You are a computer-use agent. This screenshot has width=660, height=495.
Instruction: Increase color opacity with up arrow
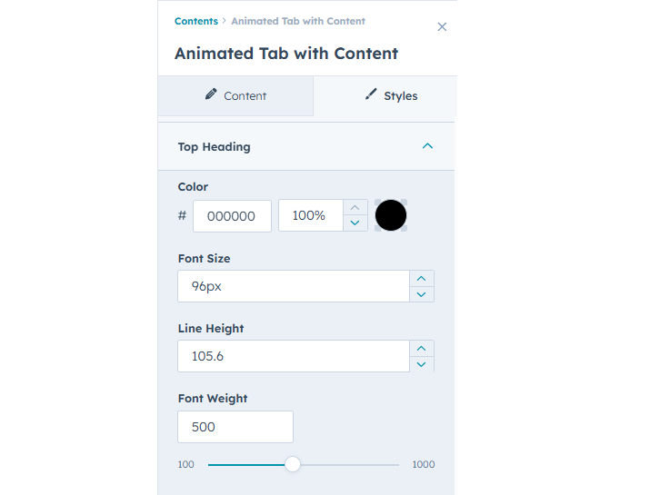355,208
